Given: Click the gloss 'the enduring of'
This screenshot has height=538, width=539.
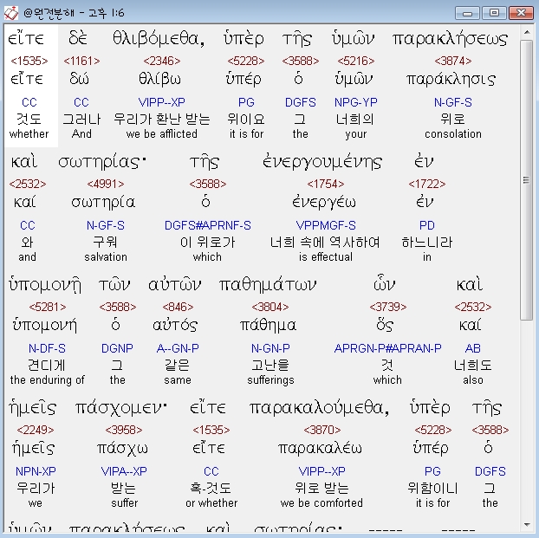Looking at the screenshot, I should coord(48,379).
